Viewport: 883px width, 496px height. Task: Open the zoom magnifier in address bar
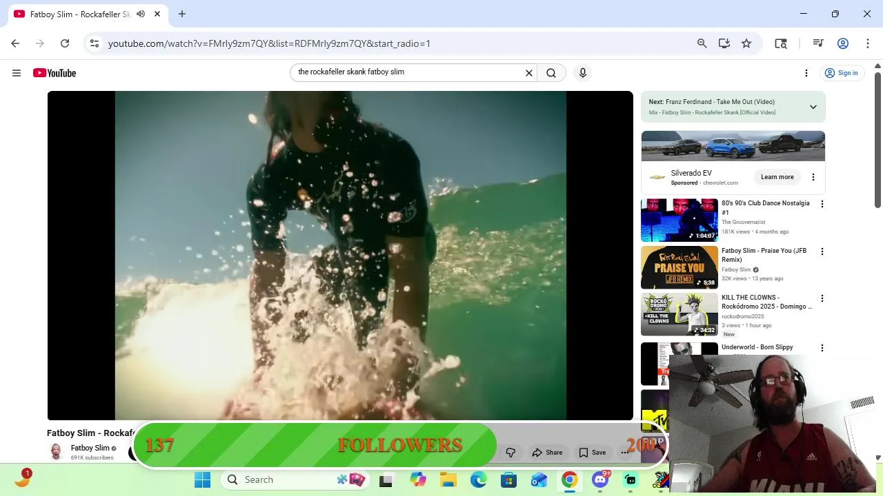coord(702,43)
